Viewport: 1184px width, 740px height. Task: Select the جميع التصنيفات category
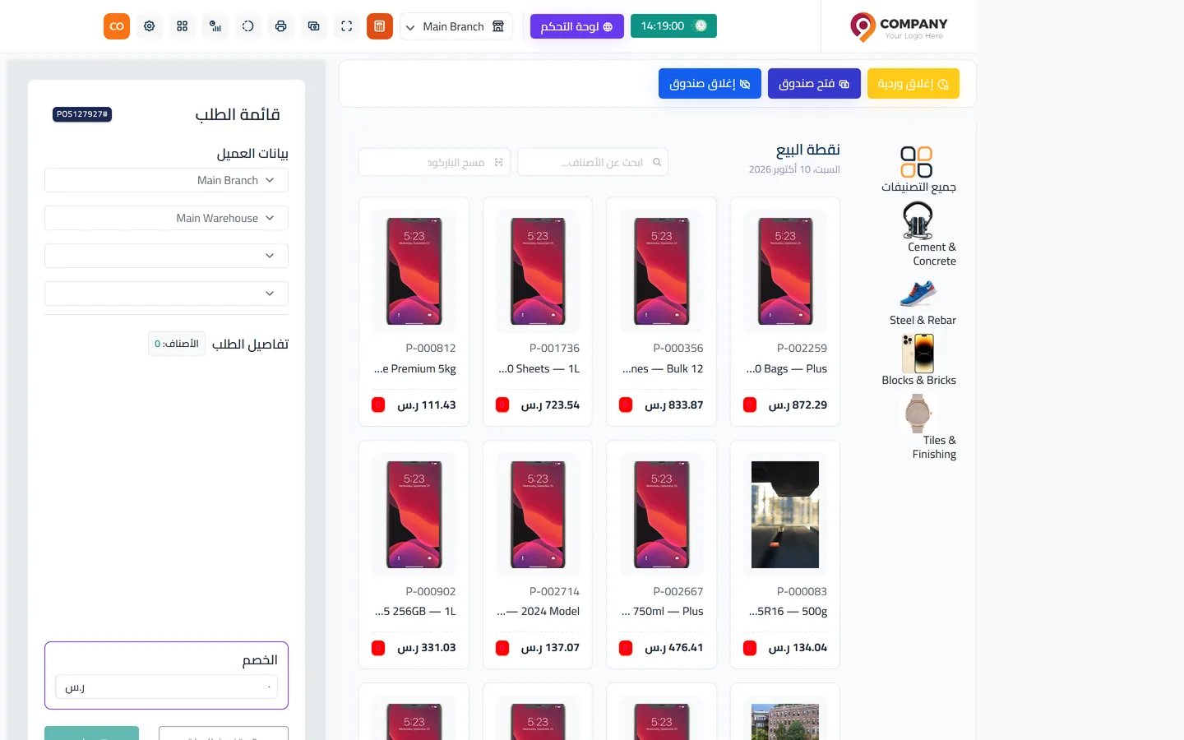click(918, 169)
